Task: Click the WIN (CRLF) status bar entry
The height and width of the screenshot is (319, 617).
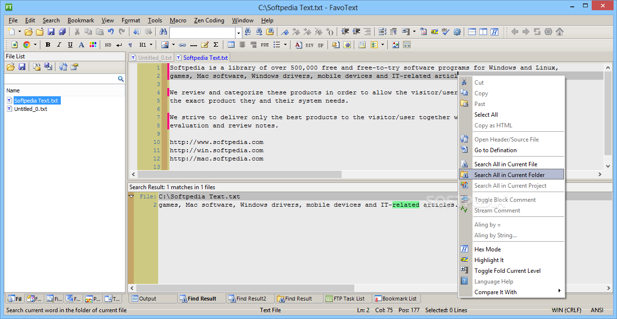Action: click(x=567, y=310)
